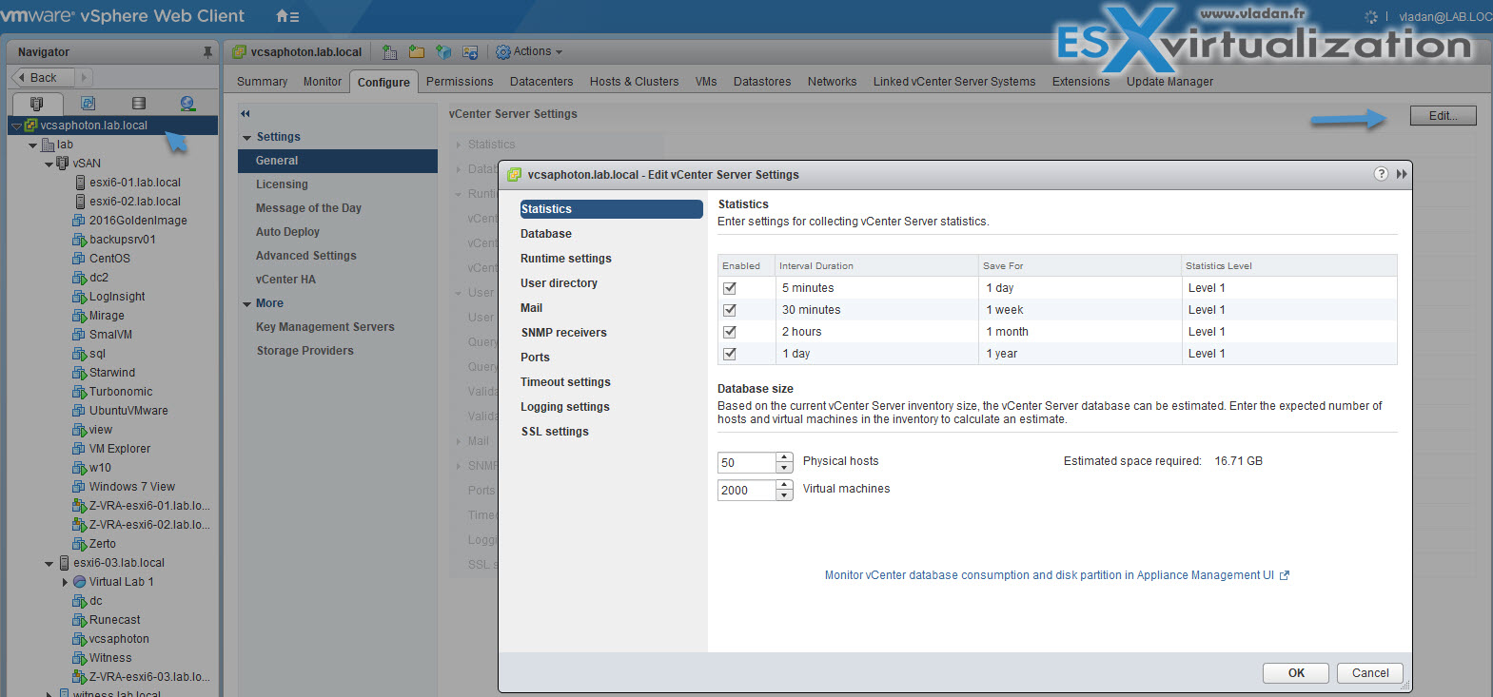This screenshot has height=697, width=1493.
Task: Open the Update Manager tab
Action: pos(1169,82)
